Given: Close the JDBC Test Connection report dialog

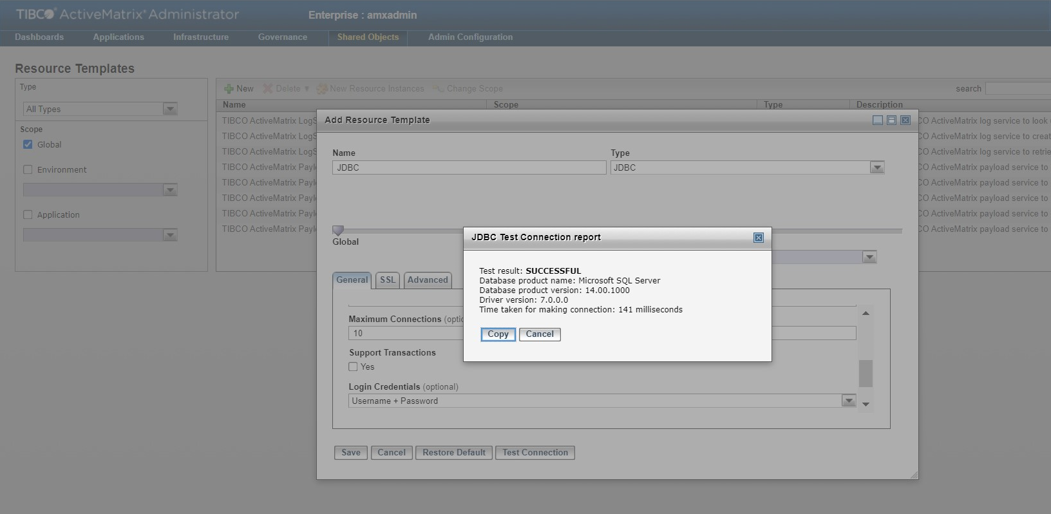Looking at the screenshot, I should click(x=758, y=238).
